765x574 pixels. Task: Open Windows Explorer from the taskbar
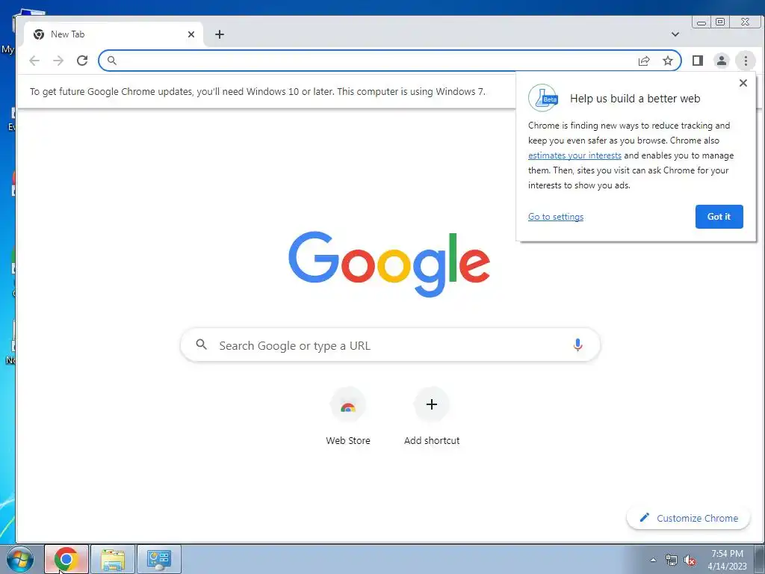pyautogui.click(x=113, y=559)
